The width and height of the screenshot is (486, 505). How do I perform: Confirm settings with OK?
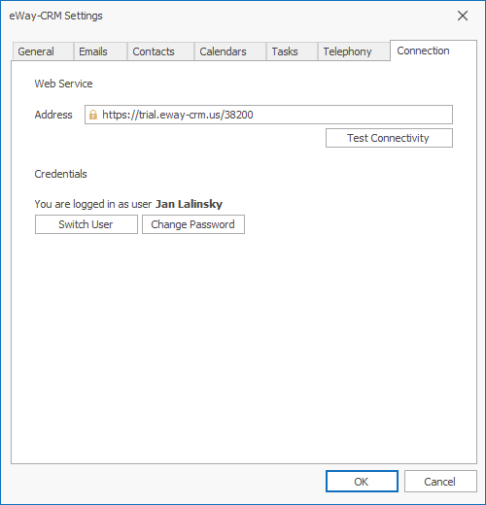pyautogui.click(x=362, y=482)
